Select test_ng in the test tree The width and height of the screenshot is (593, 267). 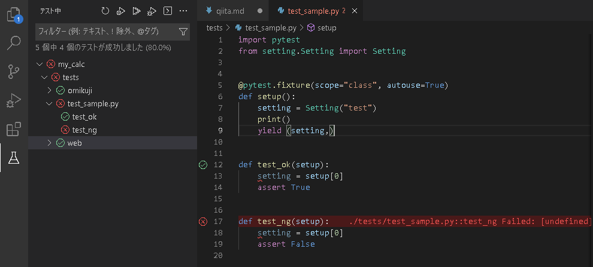(84, 130)
